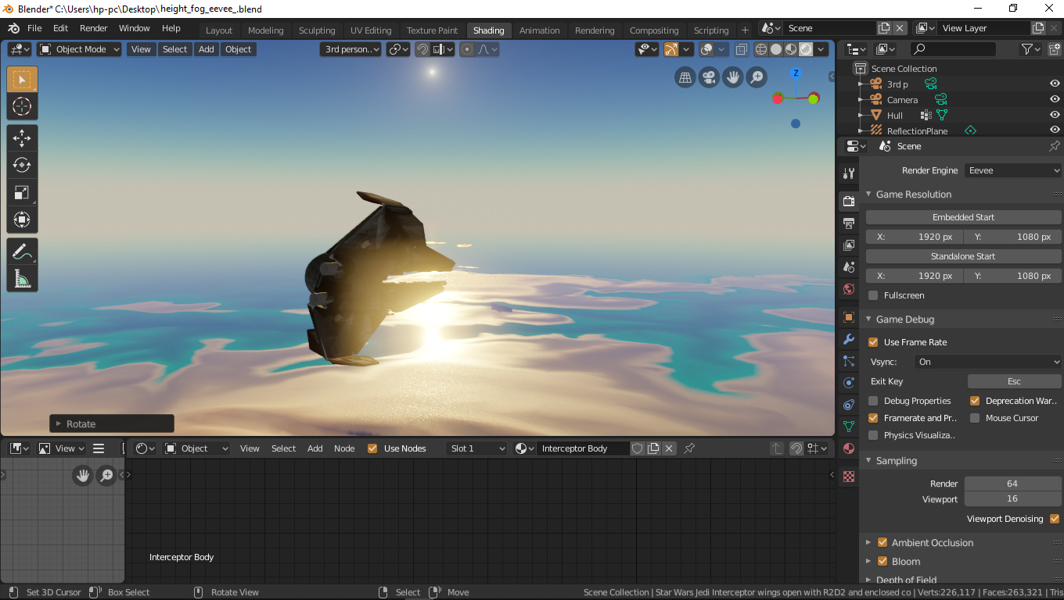Enable Debug Properties checkbox

(873, 401)
